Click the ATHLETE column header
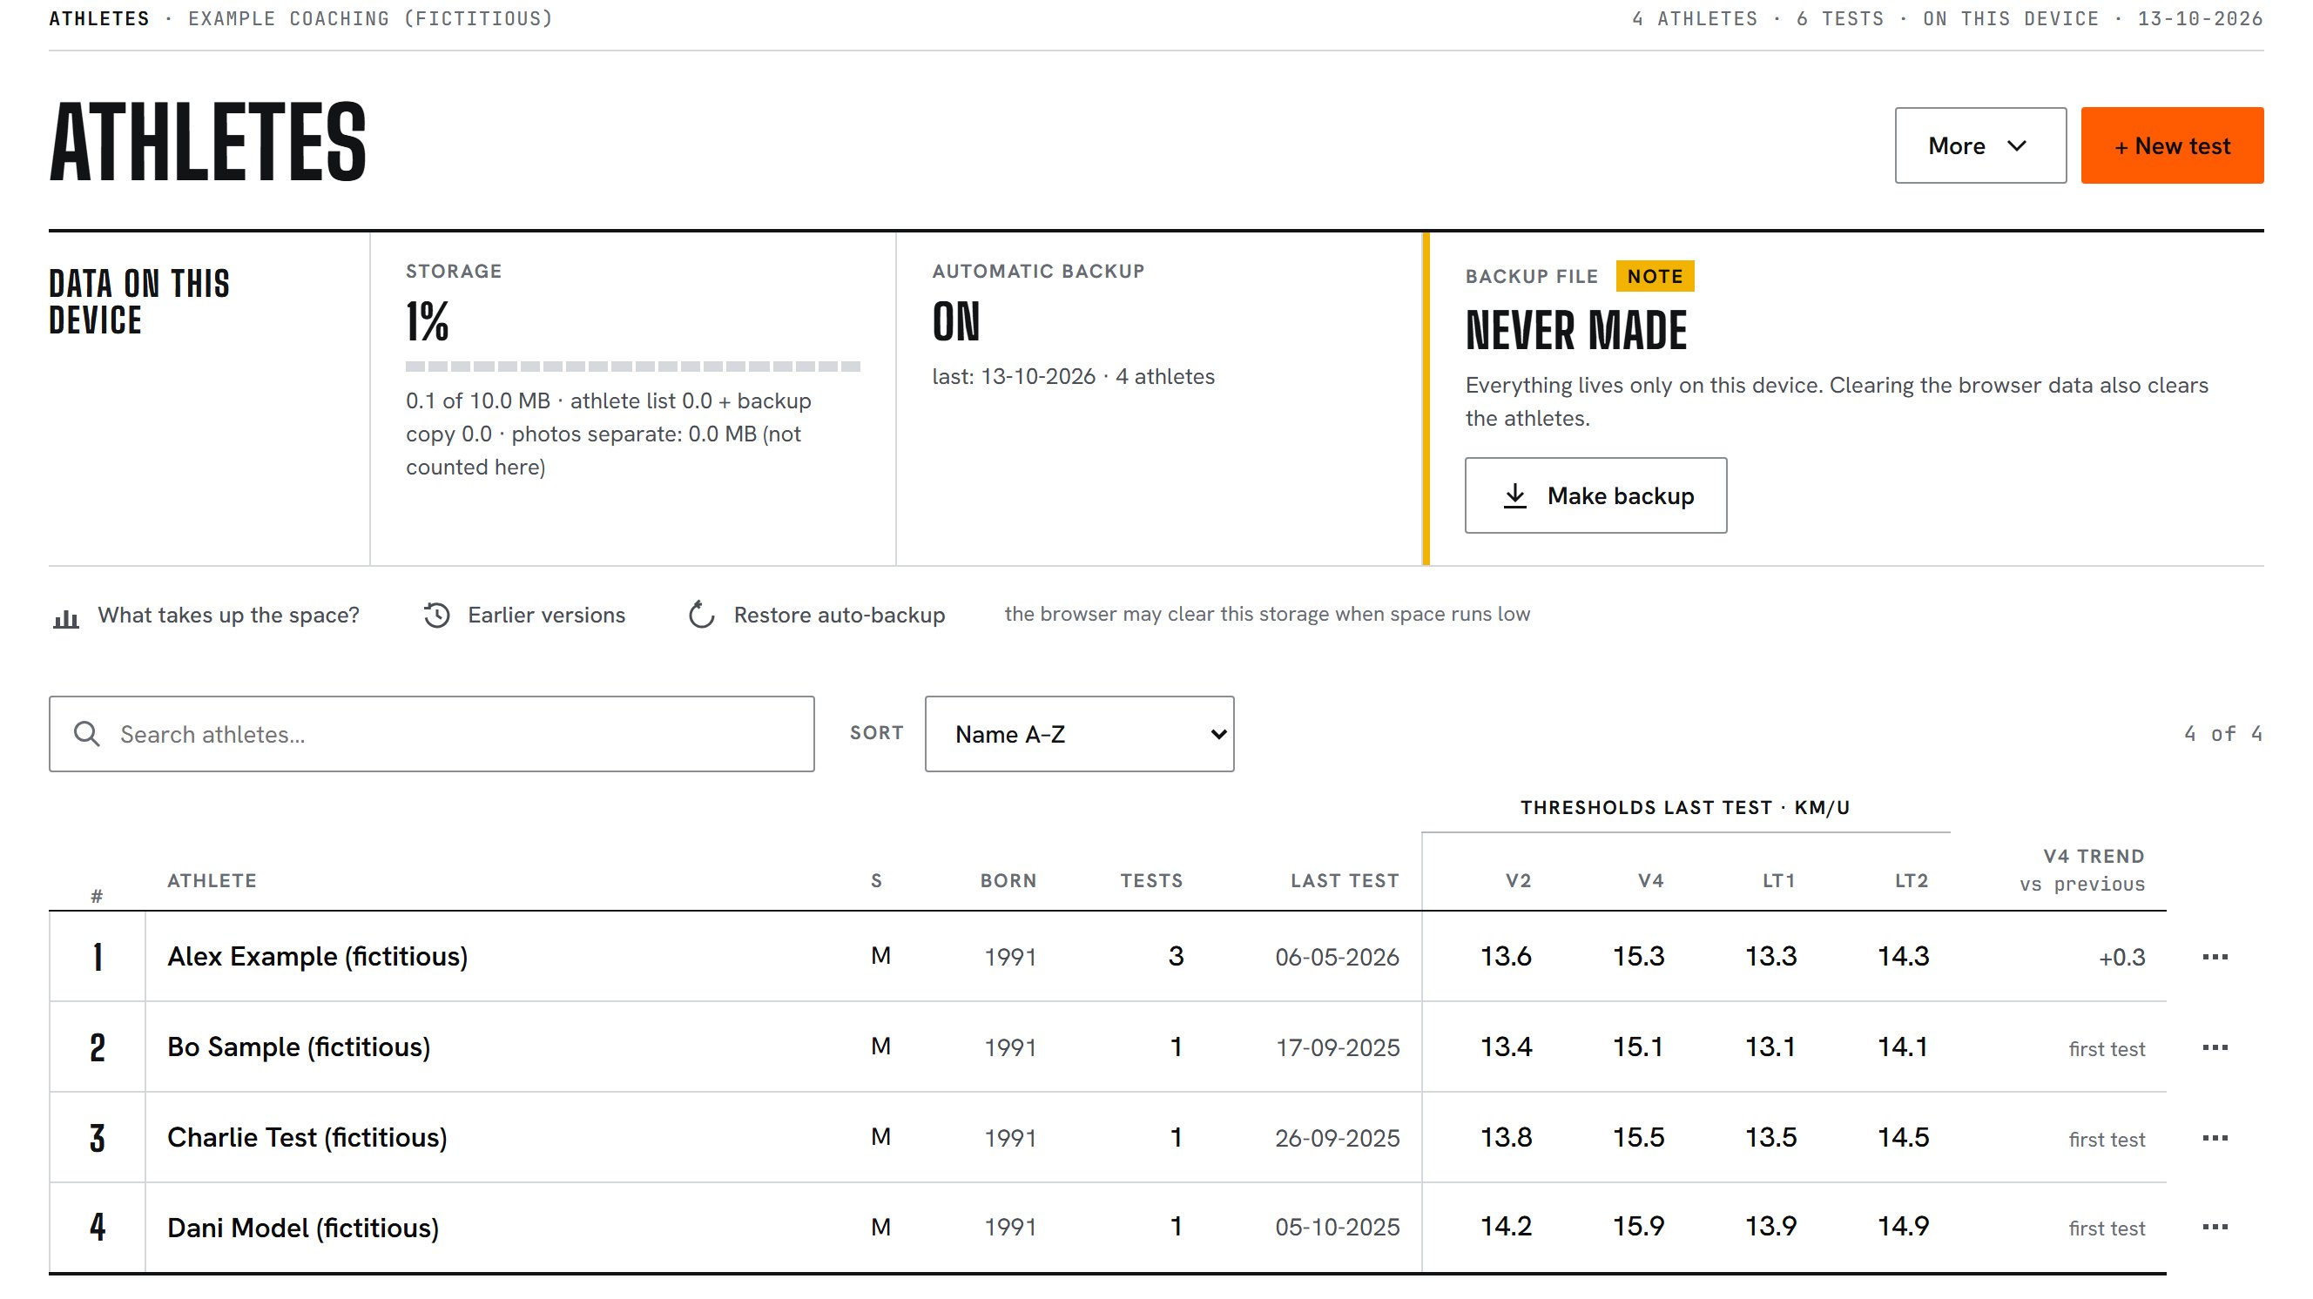 point(212,881)
